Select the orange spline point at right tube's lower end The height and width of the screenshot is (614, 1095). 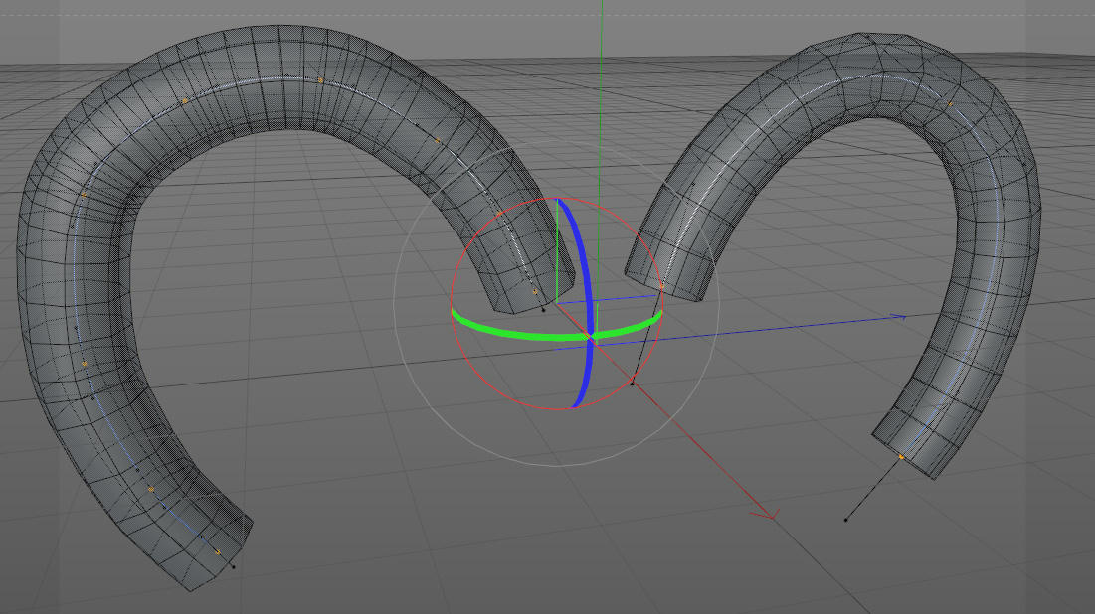(901, 457)
